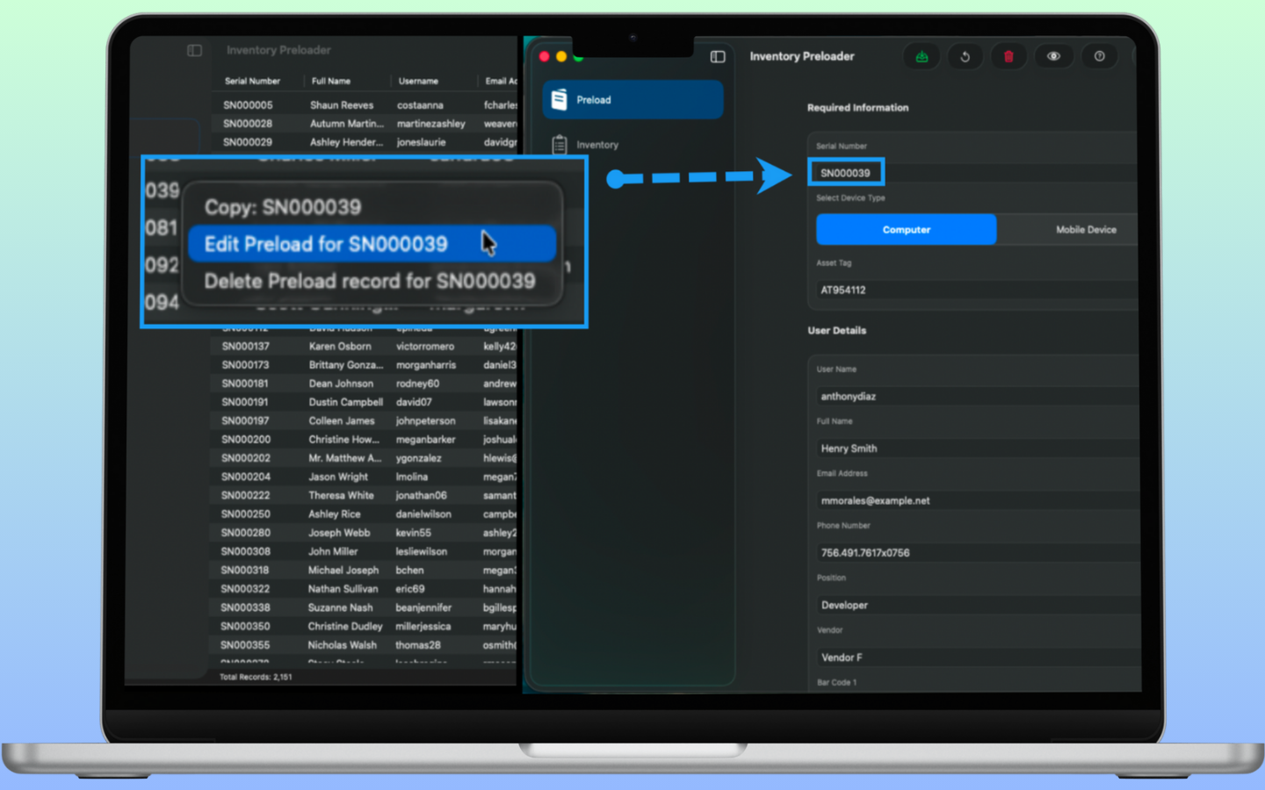The height and width of the screenshot is (790, 1265).
Task: Click the Position field showing Developer
Action: 966,606
